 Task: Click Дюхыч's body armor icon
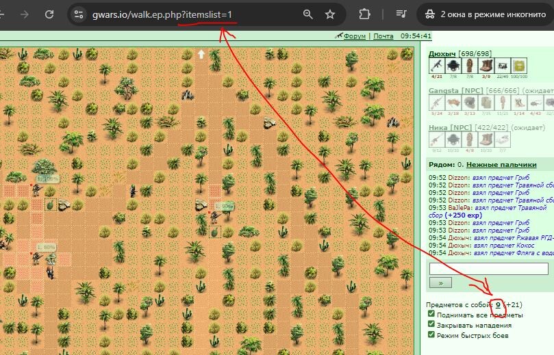click(470, 66)
